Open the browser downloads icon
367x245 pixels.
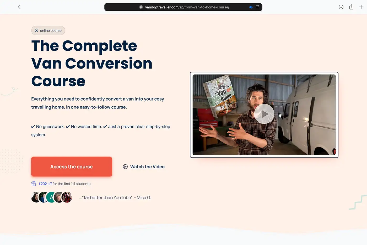(x=341, y=7)
